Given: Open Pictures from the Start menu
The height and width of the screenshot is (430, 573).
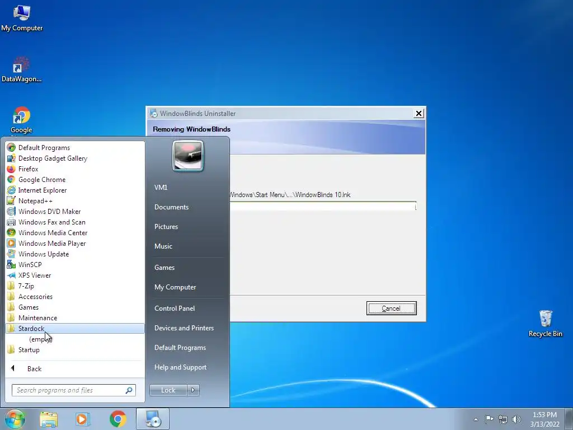Looking at the screenshot, I should coord(187,227).
